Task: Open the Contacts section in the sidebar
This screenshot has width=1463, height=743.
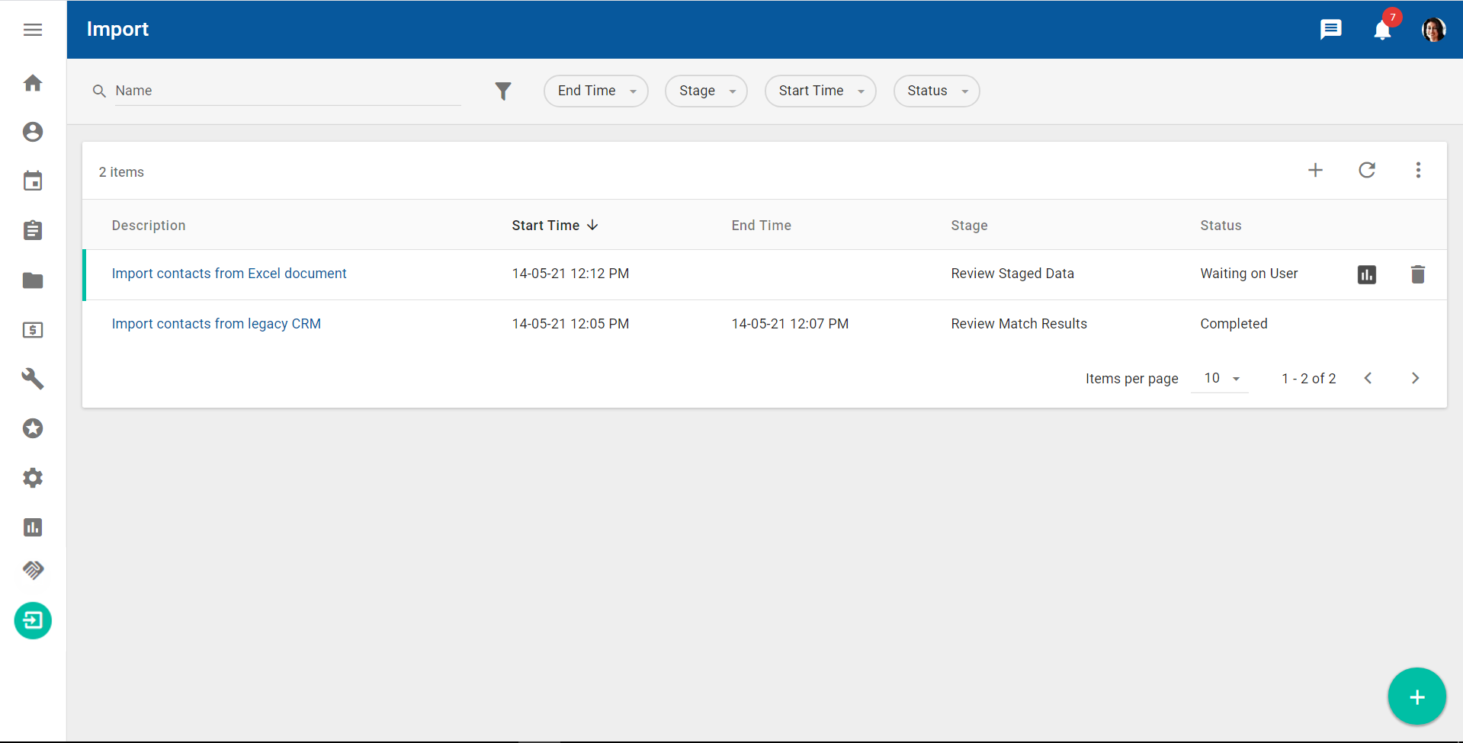Action: tap(33, 131)
